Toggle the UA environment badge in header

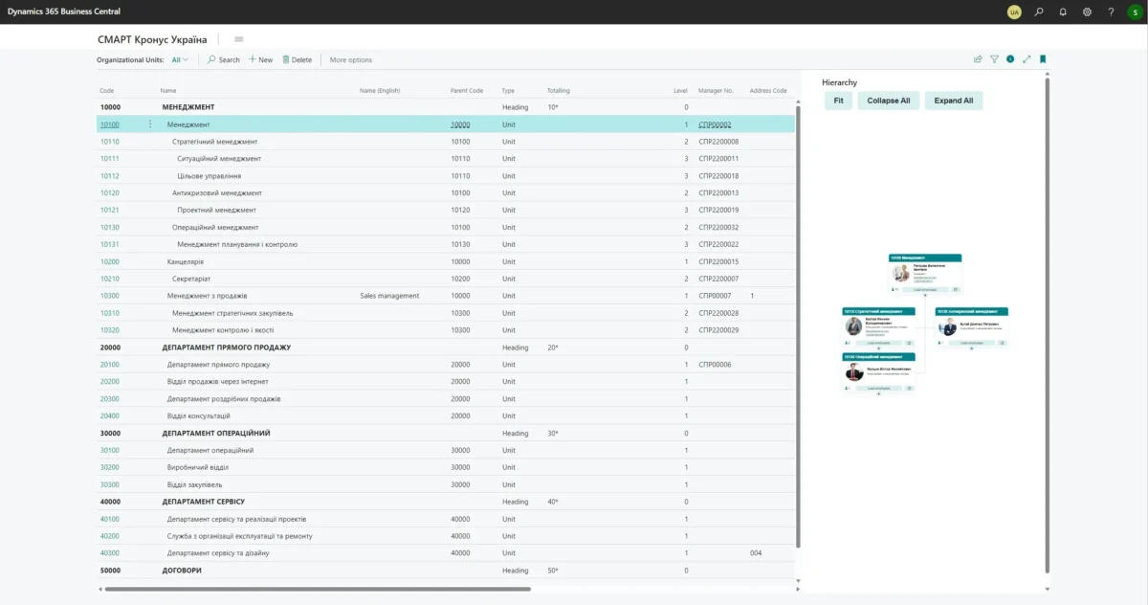pos(1014,12)
